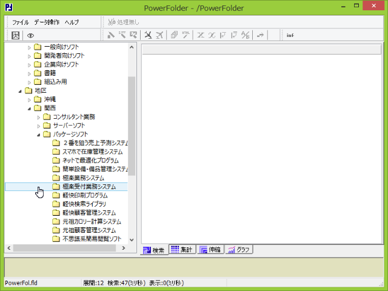The height and width of the screenshot is (291, 388).
Task: Click tree scrollbar up arrow
Action: pyautogui.click(x=132, y=47)
